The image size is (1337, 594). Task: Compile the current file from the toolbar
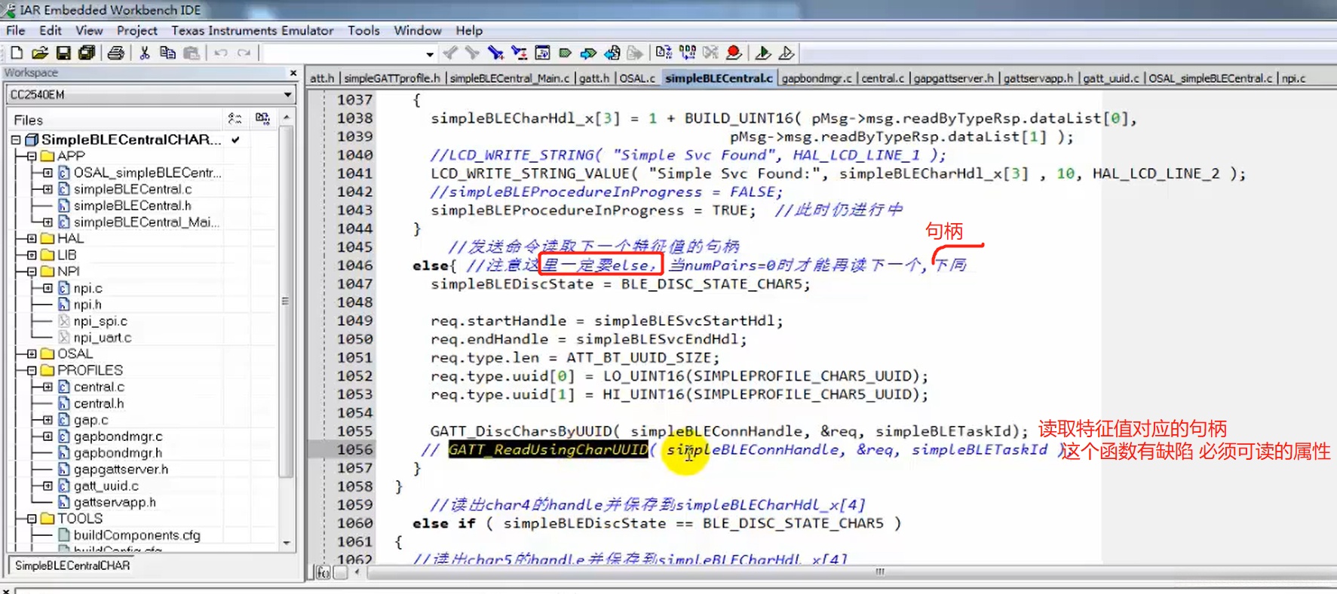click(x=664, y=53)
